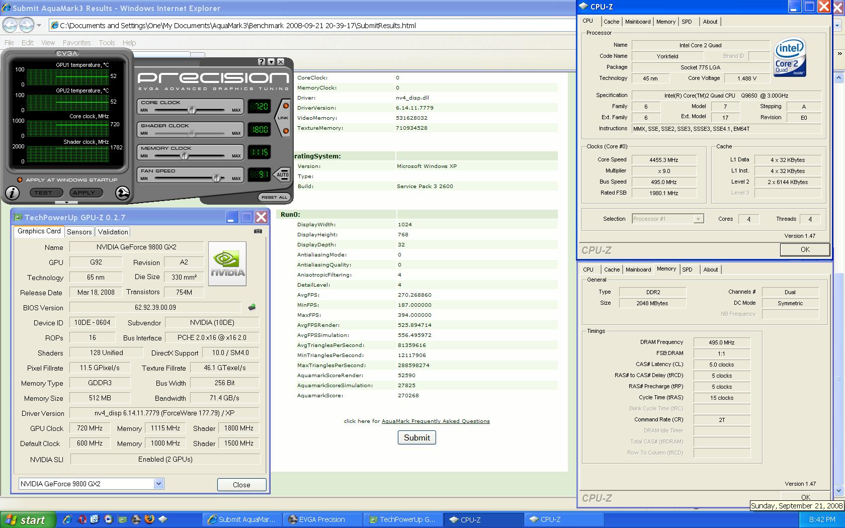Click the AvgFPS value 270.268860

pos(414,295)
